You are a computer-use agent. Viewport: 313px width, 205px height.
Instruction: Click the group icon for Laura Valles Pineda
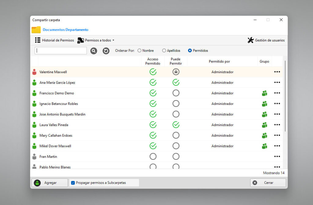tap(264, 125)
